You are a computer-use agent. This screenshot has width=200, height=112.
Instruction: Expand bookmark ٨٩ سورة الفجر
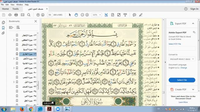click(x=14, y=68)
